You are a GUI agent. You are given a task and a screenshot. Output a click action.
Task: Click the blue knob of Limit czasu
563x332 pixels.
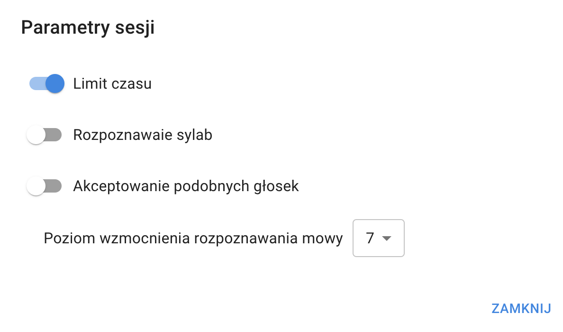pyautogui.click(x=55, y=84)
